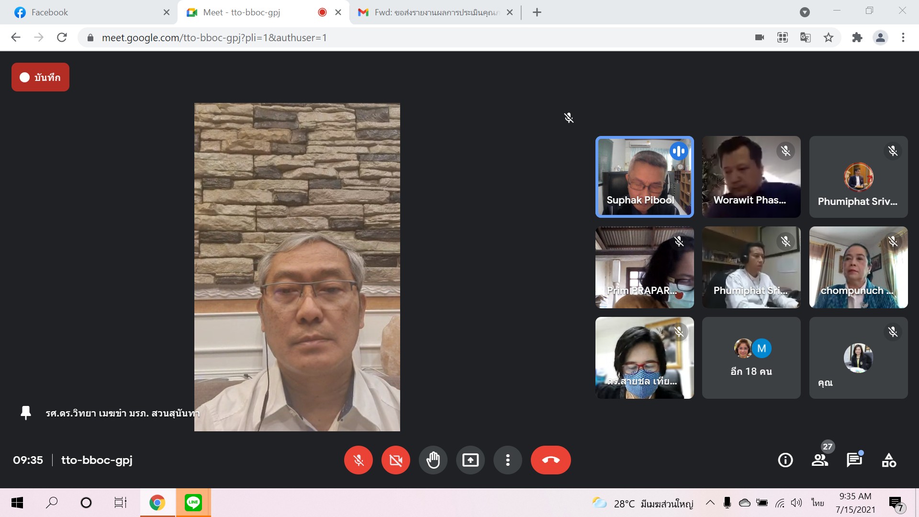
Task: Show the participants list with 27 people
Action: 820,460
